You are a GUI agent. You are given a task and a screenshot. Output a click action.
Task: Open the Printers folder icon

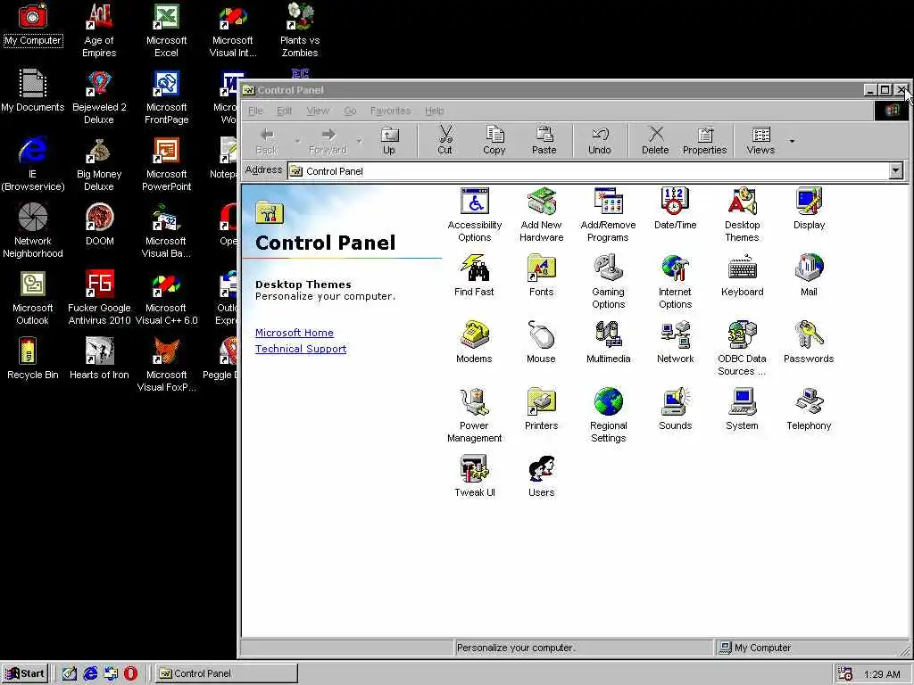(541, 409)
